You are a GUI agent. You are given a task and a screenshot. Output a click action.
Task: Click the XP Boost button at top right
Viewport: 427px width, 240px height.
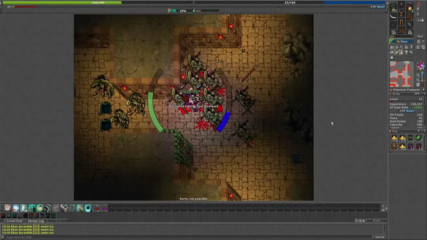[377, 7]
